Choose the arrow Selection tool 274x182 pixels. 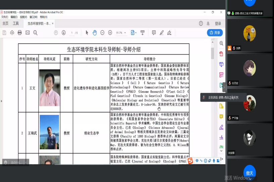point(87,33)
